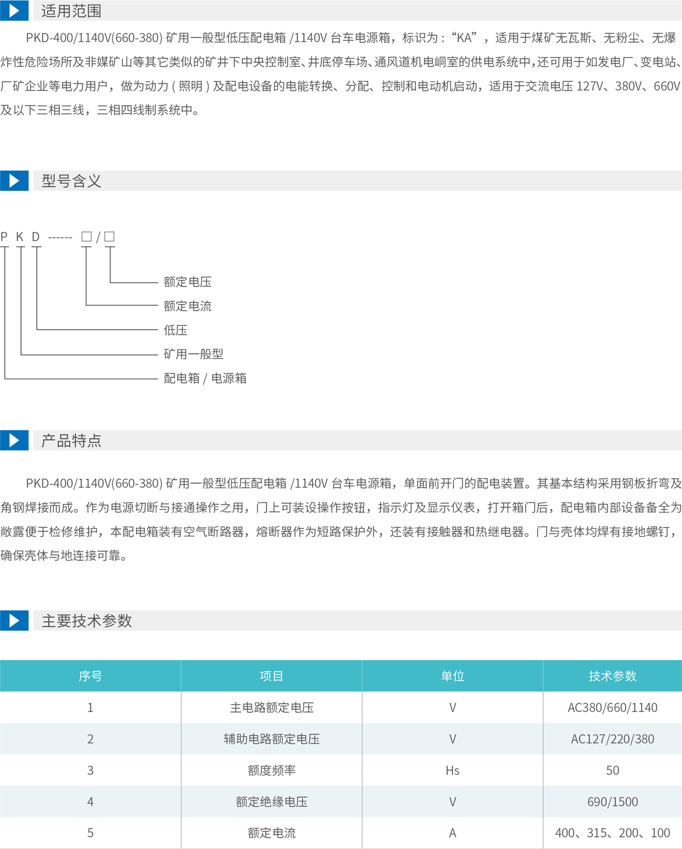Select the 产品特点 section heading
This screenshot has height=849, width=682.
click(72, 441)
